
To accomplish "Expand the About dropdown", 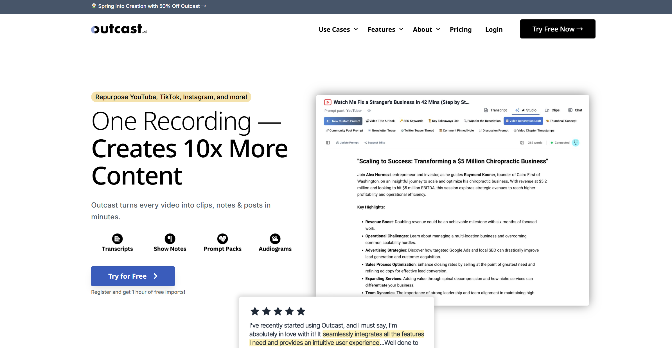I will tap(426, 29).
